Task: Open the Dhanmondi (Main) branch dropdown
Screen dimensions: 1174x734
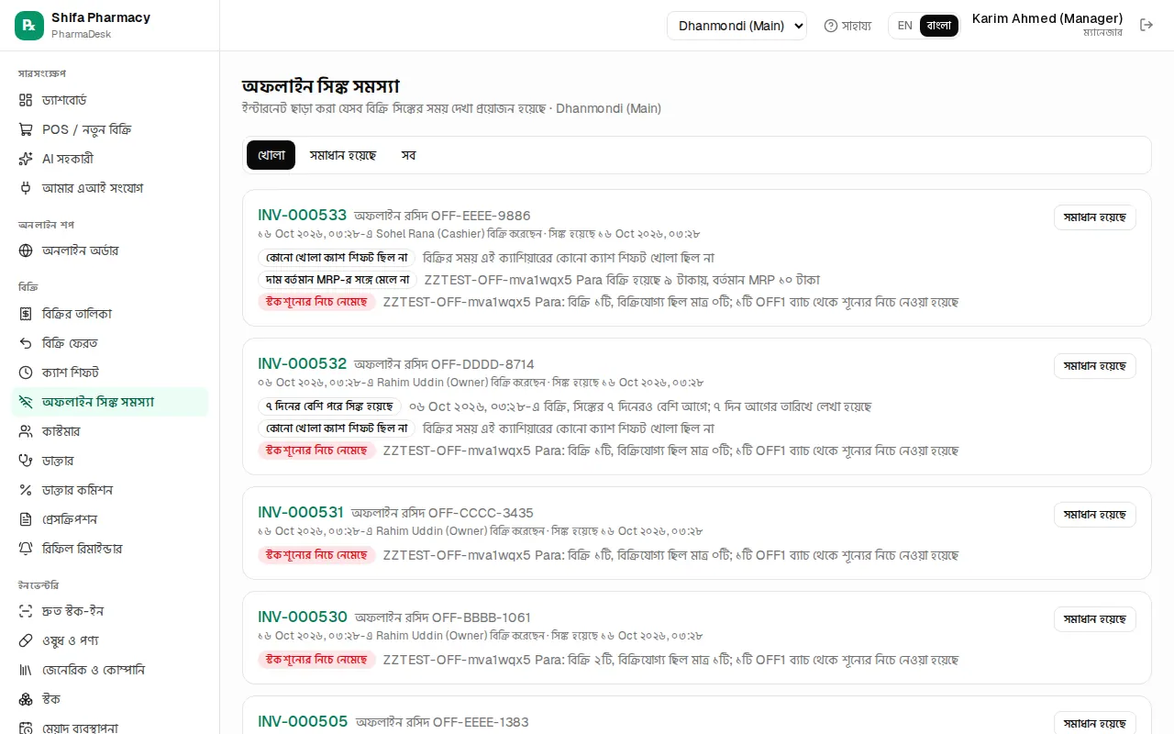Action: [x=737, y=26]
